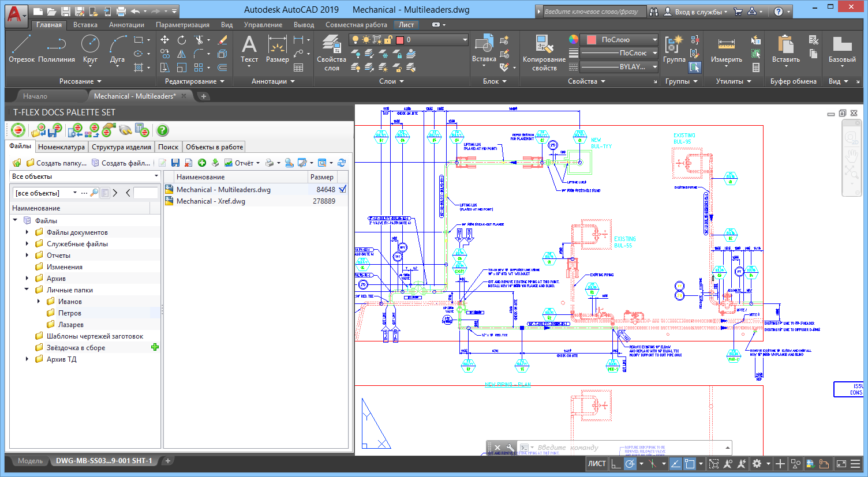Click the T-FLEX plug connection icon
868x477 pixels.
click(x=125, y=130)
